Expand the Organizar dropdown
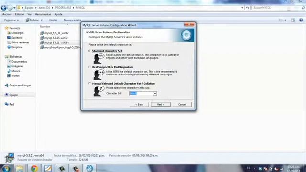This screenshot has width=306, height=172. point(11,20)
